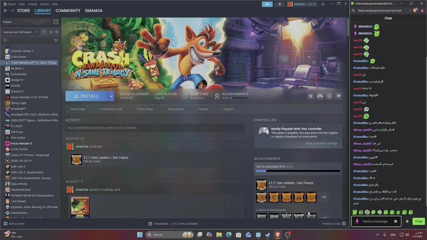Open Windows Start menu
The height and width of the screenshot is (240, 427).
point(140,235)
